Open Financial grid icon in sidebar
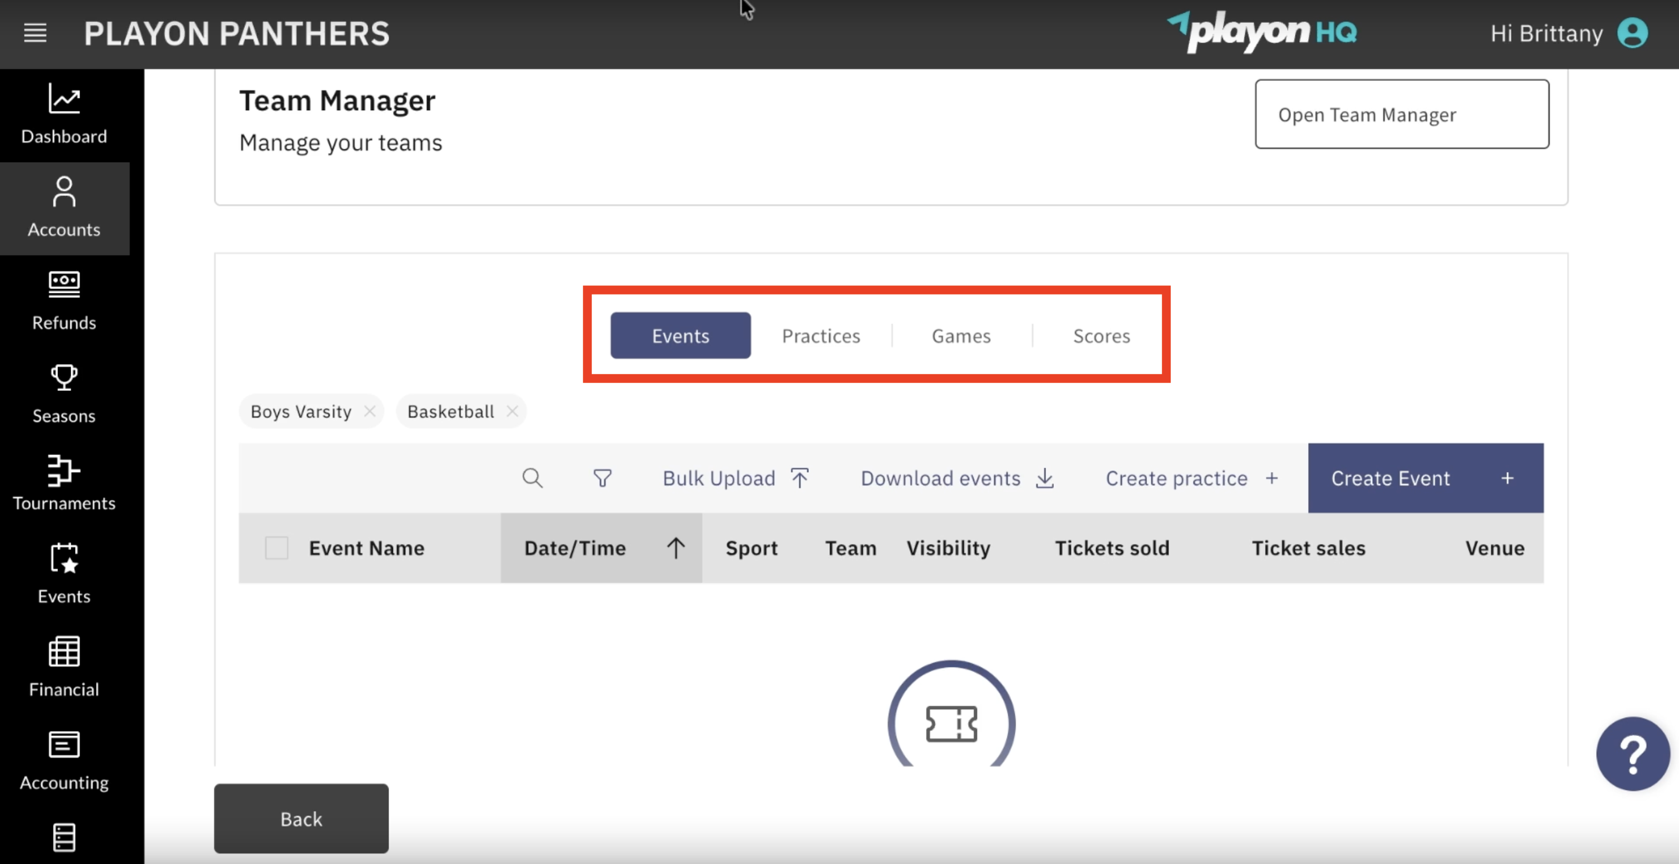1679x864 pixels. (x=64, y=651)
